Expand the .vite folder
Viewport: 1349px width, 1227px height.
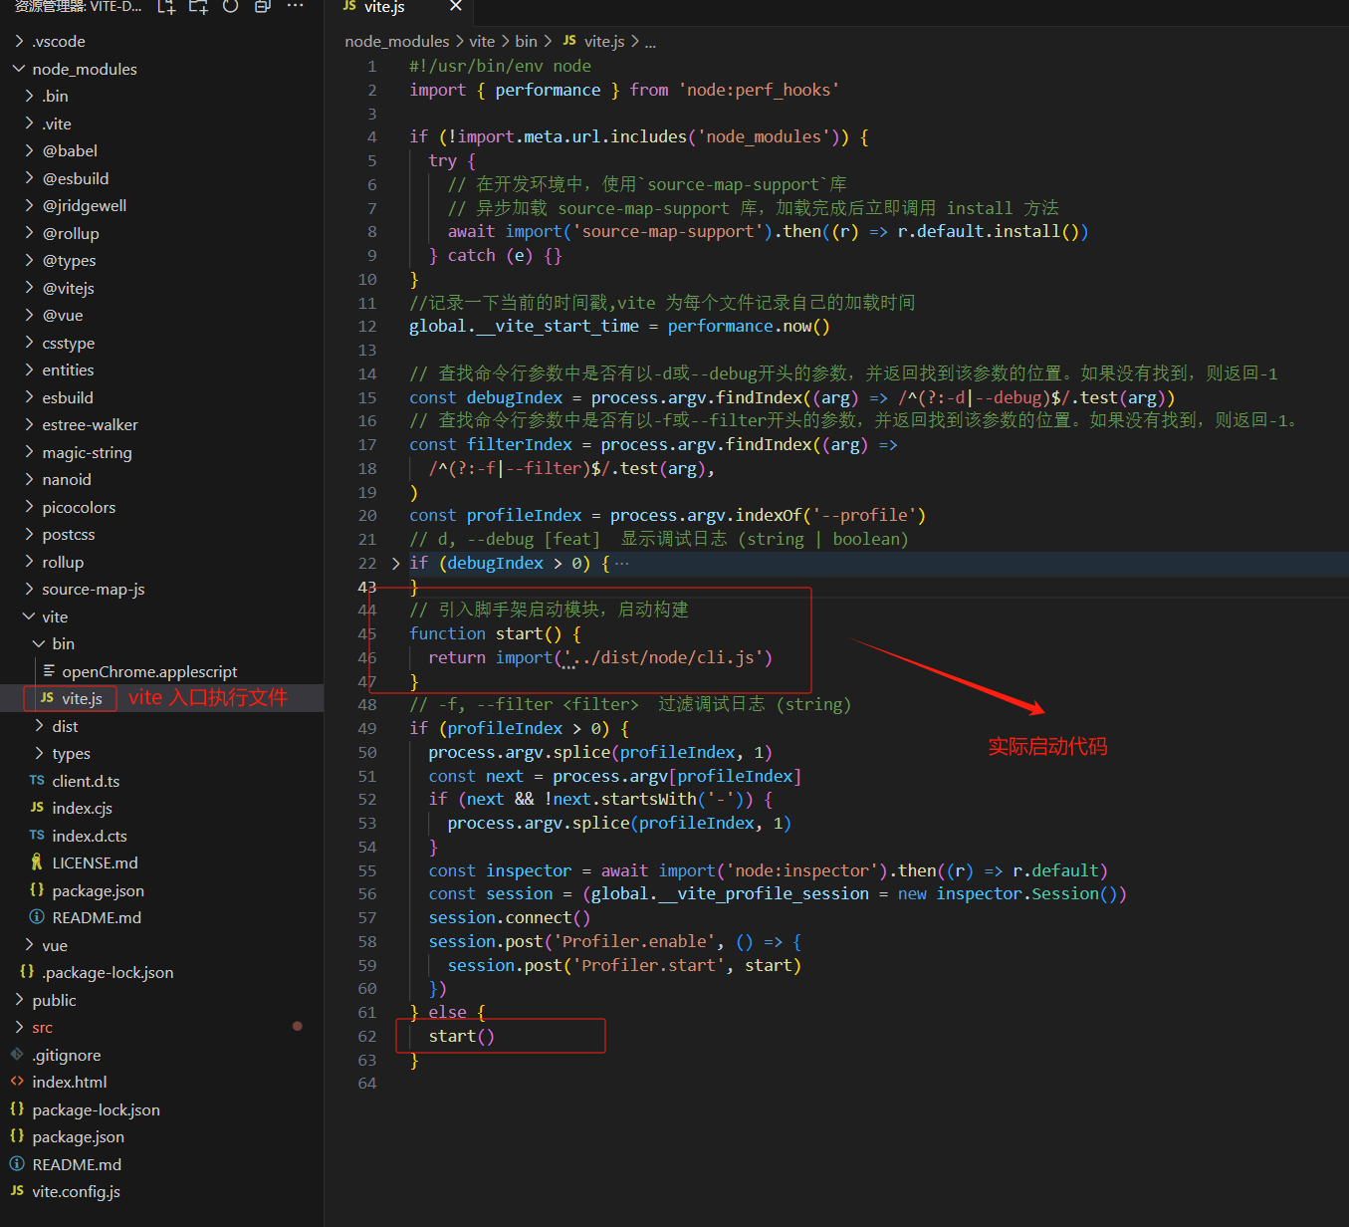tap(29, 123)
